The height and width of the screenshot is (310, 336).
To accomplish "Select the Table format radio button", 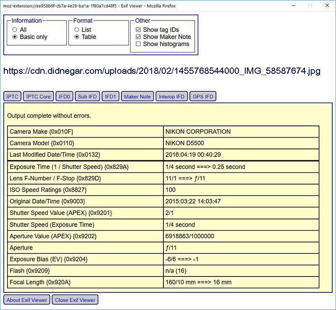I will click(x=77, y=37).
